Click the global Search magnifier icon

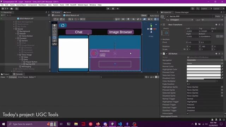[x=198, y=8]
